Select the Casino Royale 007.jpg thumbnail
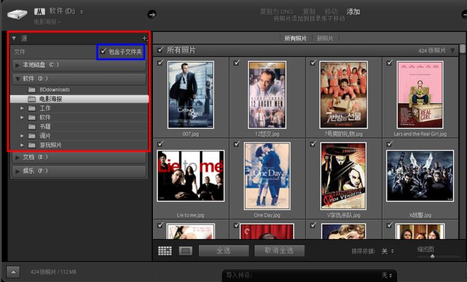Image resolution: width=467 pixels, height=282 pixels. click(x=190, y=95)
